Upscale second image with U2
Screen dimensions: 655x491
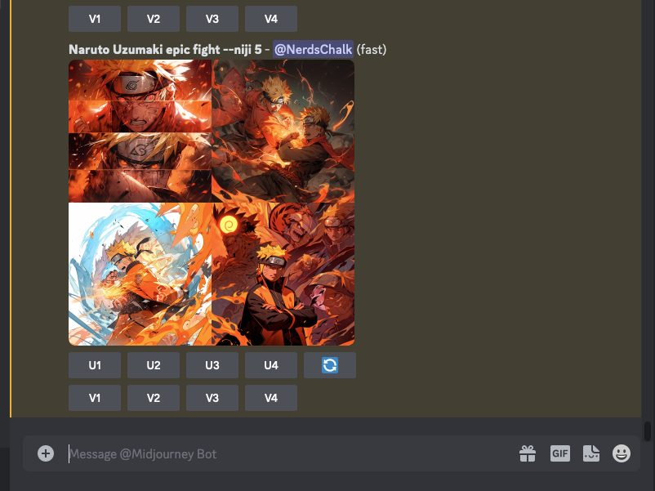[154, 365]
